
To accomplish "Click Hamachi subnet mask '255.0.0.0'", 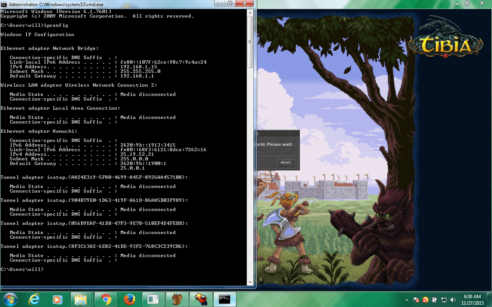I will (134, 159).
